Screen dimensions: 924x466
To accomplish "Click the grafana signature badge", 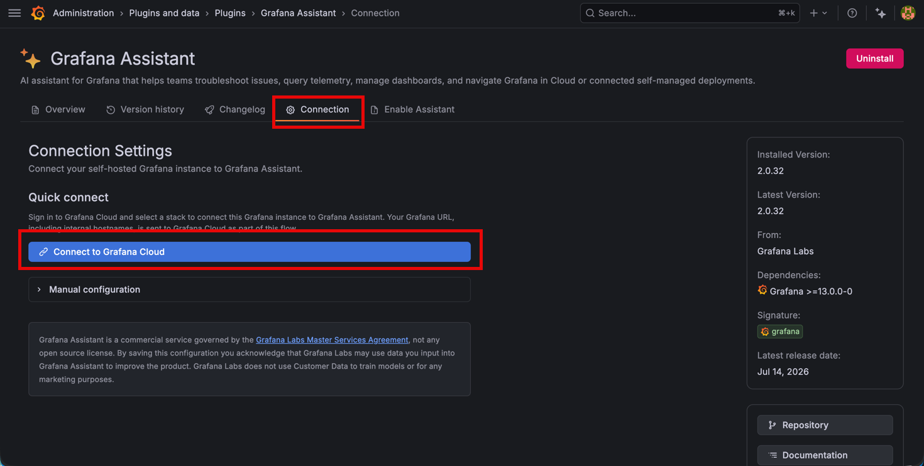I will pyautogui.click(x=780, y=332).
